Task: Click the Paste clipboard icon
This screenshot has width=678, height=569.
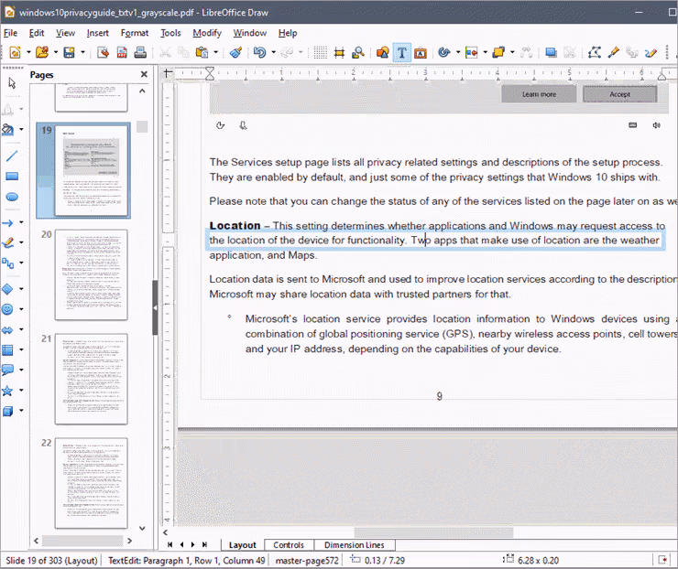Action: point(202,53)
